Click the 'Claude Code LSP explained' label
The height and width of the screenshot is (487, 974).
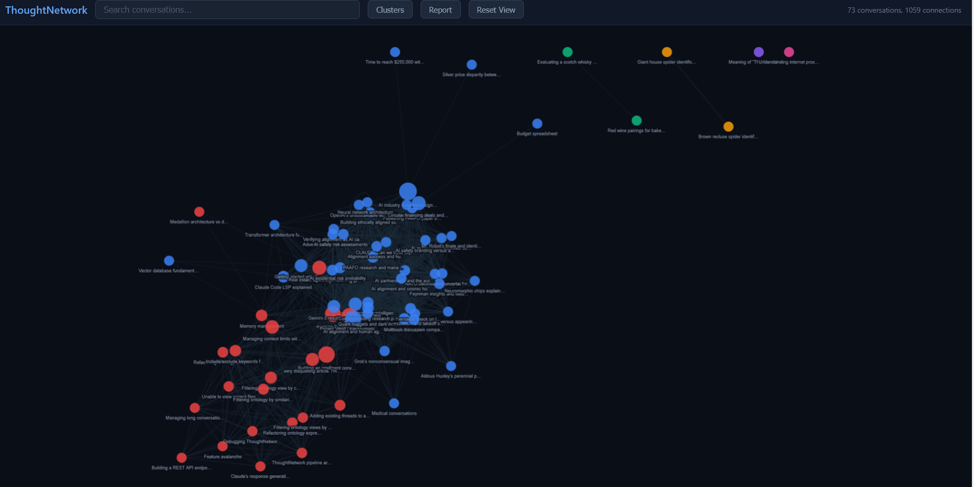click(x=283, y=287)
